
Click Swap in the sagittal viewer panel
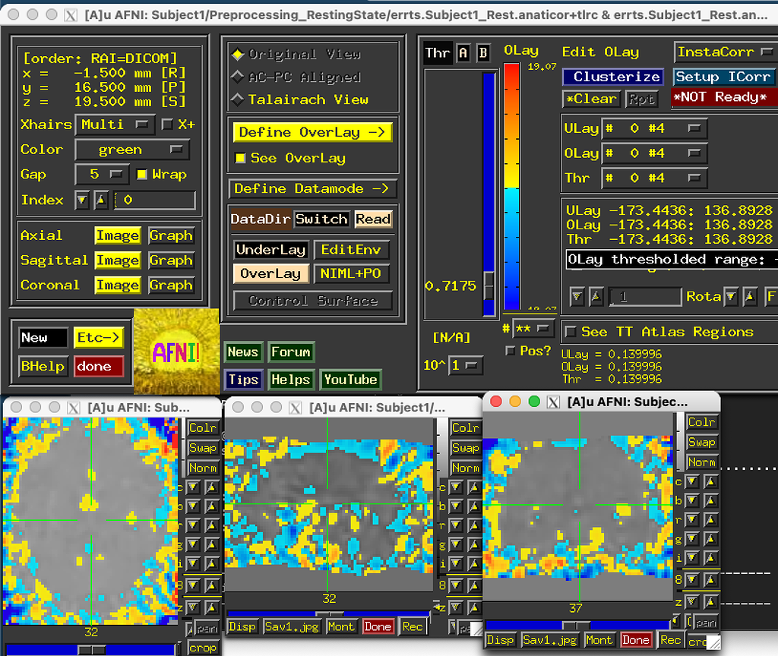pyautogui.click(x=465, y=448)
